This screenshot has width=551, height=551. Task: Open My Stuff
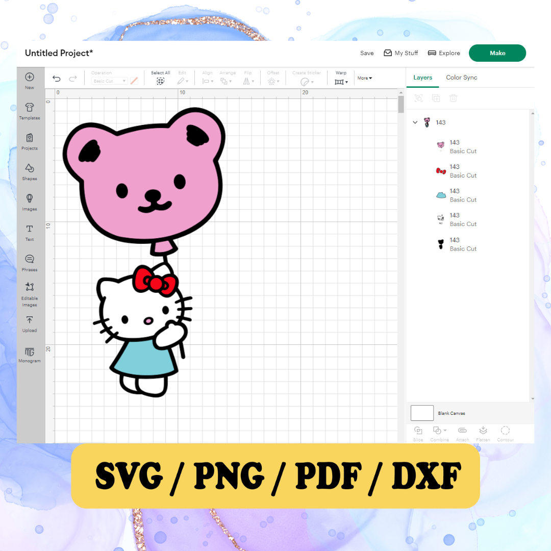401,53
